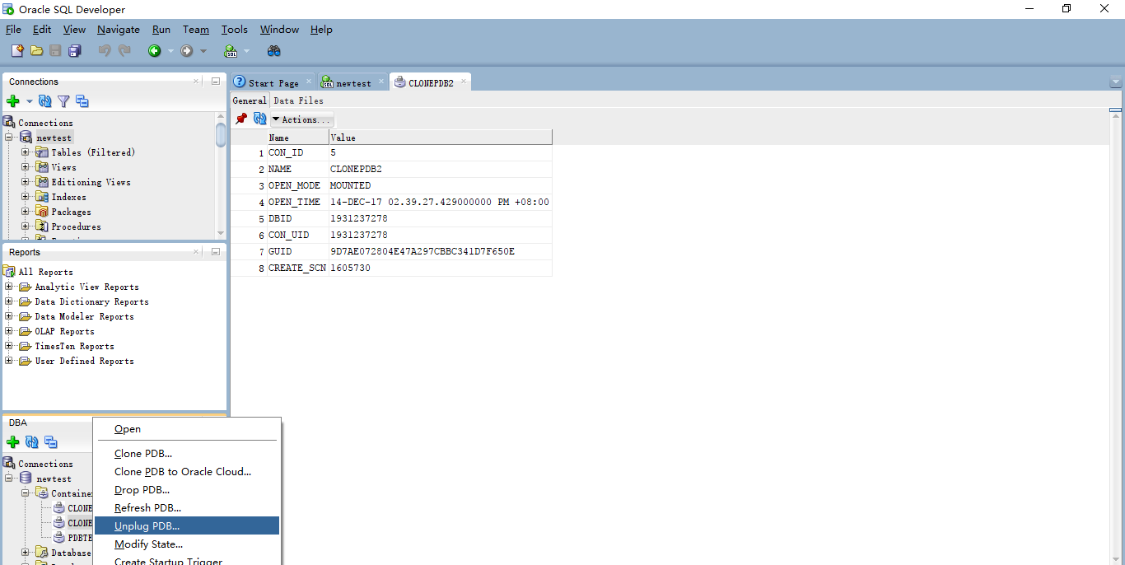Open the Navigate menu
Screen dimensions: 1125x565
point(119,30)
